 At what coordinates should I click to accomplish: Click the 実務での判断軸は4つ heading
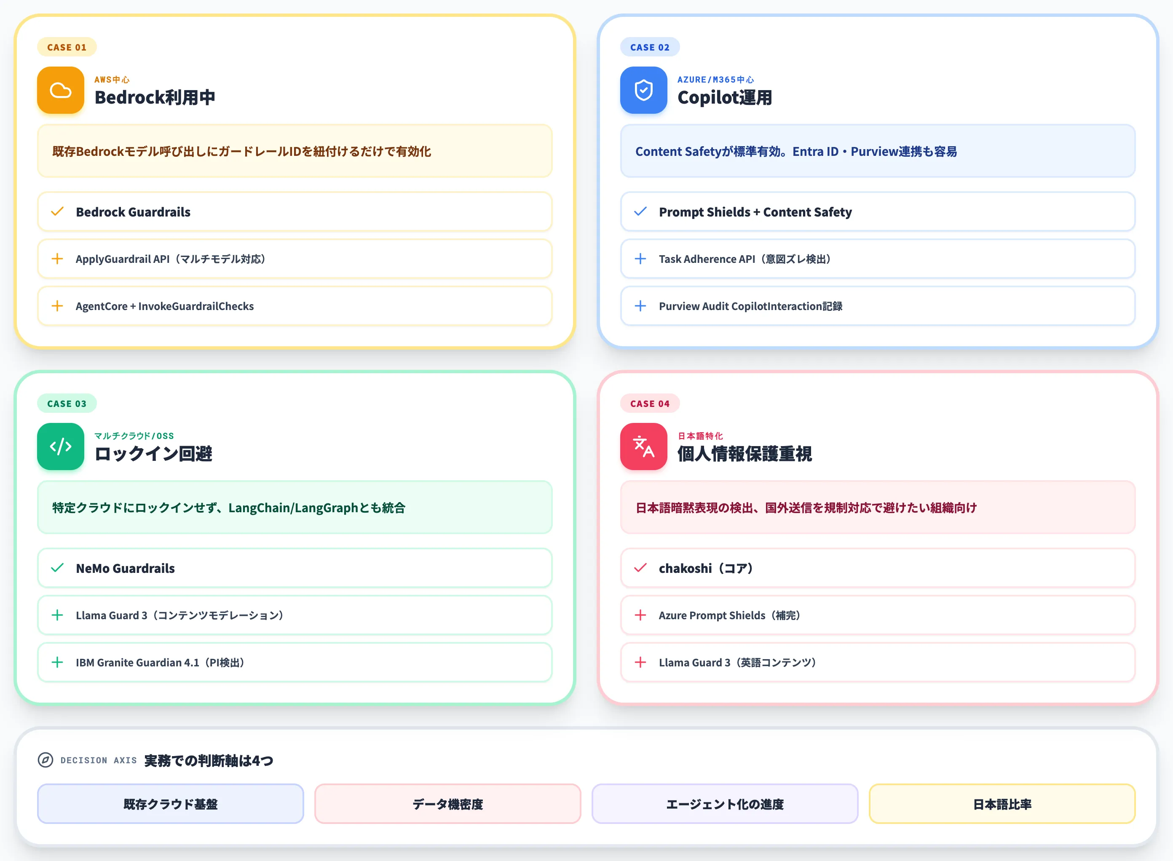[x=209, y=760]
